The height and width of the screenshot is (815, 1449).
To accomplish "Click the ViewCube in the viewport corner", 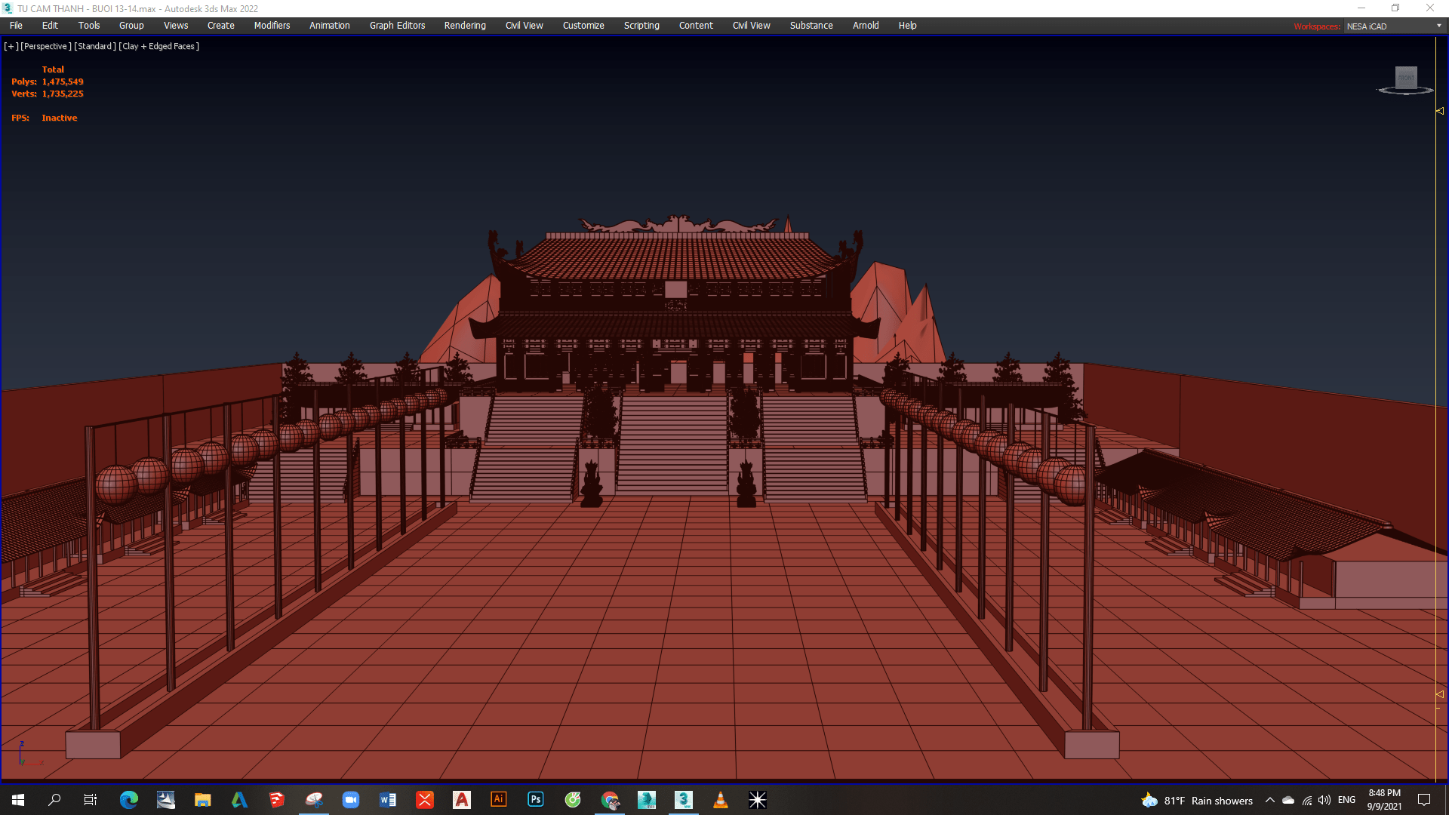I will tap(1405, 78).
